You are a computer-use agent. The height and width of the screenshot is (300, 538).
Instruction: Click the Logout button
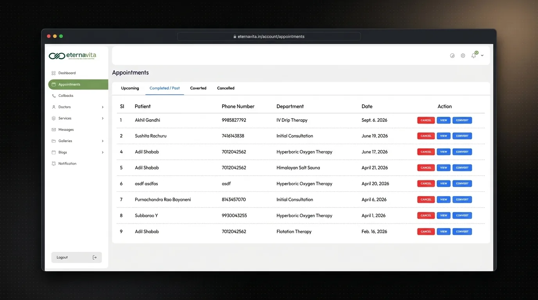[x=77, y=257]
